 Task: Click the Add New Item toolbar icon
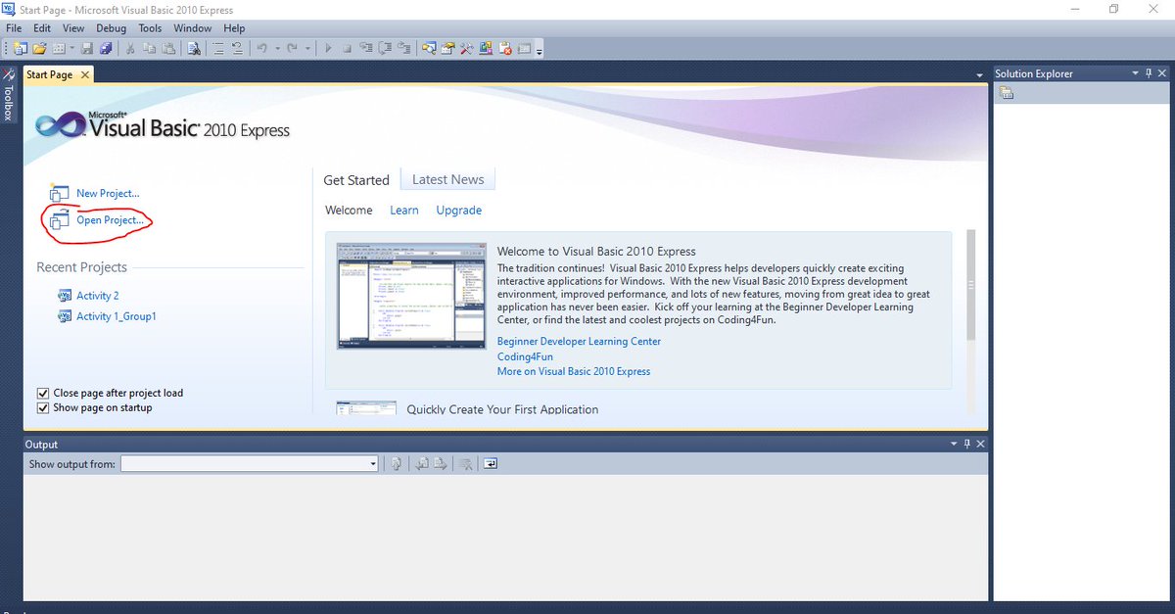pyautogui.click(x=59, y=48)
